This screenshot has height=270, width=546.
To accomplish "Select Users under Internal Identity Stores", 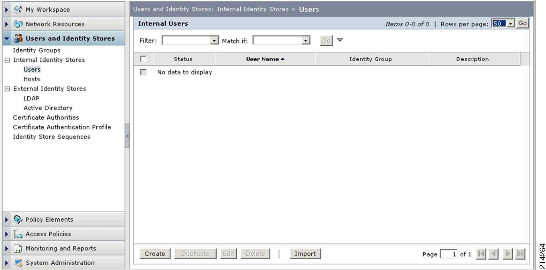I will click(32, 69).
